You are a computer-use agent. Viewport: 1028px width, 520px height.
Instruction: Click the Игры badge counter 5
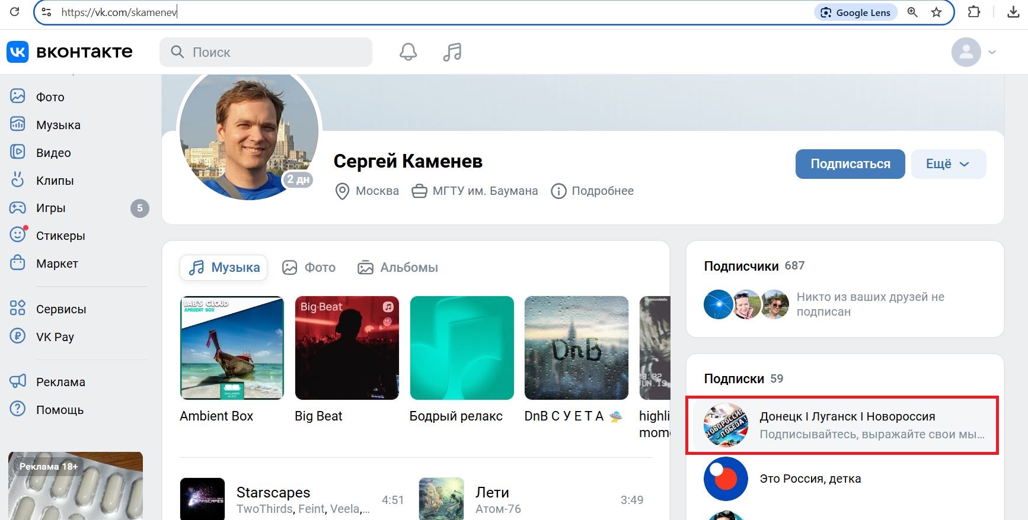tap(140, 208)
